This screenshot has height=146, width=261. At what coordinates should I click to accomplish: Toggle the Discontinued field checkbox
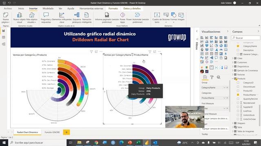click(x=238, y=86)
